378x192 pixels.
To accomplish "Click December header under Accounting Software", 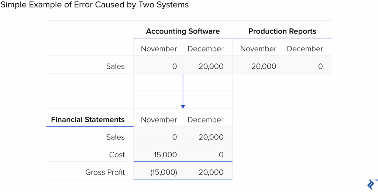I will pos(205,49).
